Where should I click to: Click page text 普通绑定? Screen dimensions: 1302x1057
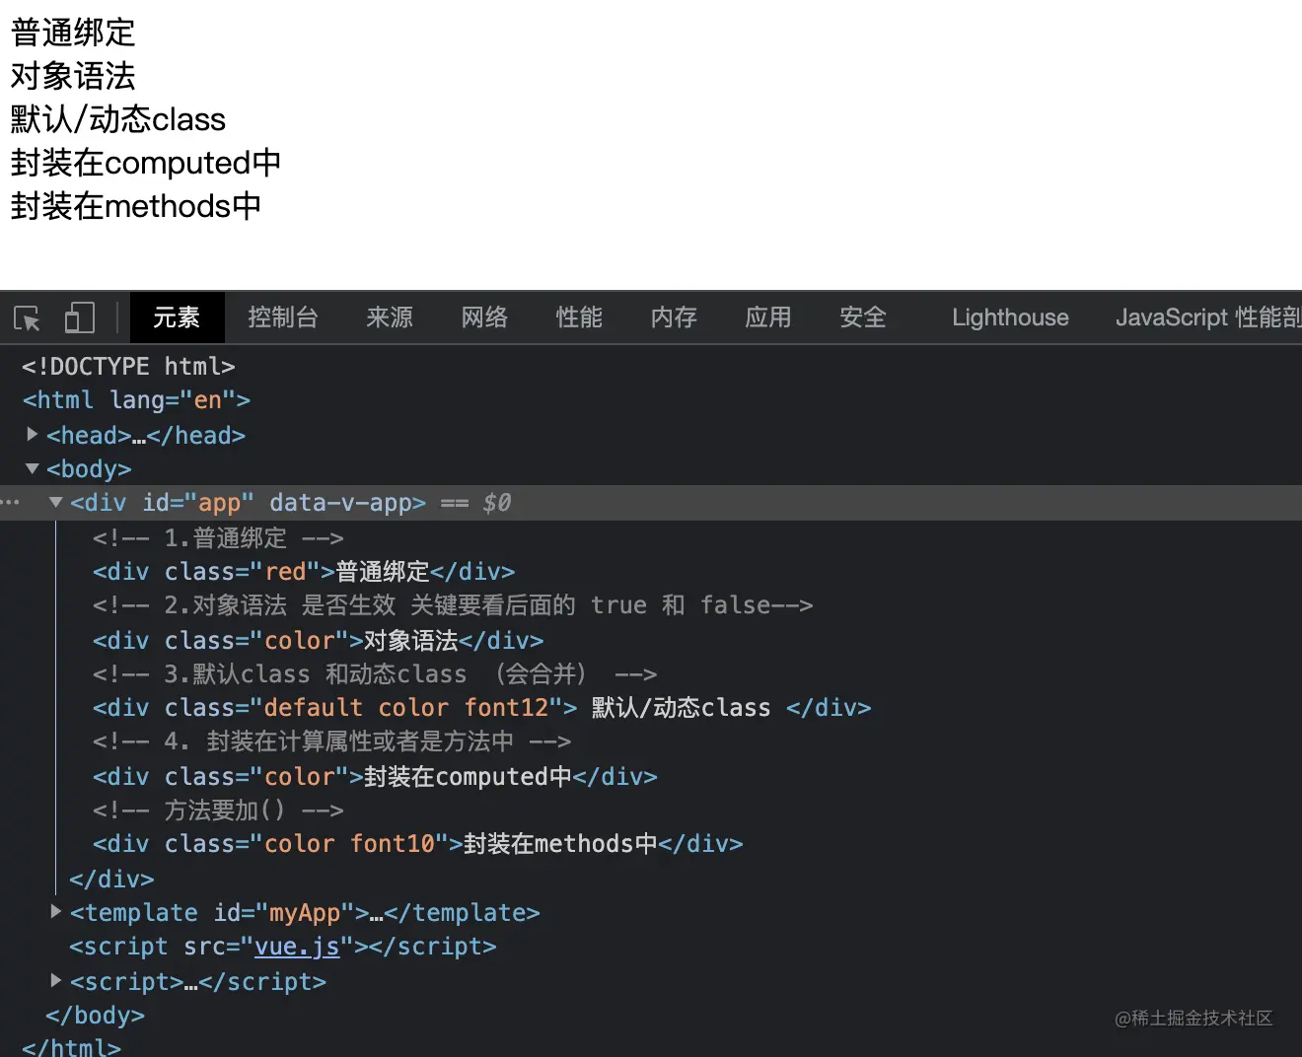point(73,33)
